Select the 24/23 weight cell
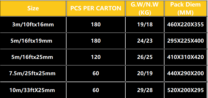 (145, 41)
